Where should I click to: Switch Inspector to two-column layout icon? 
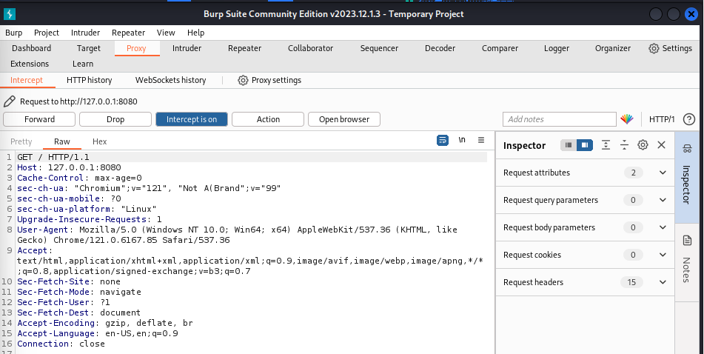[585, 145]
